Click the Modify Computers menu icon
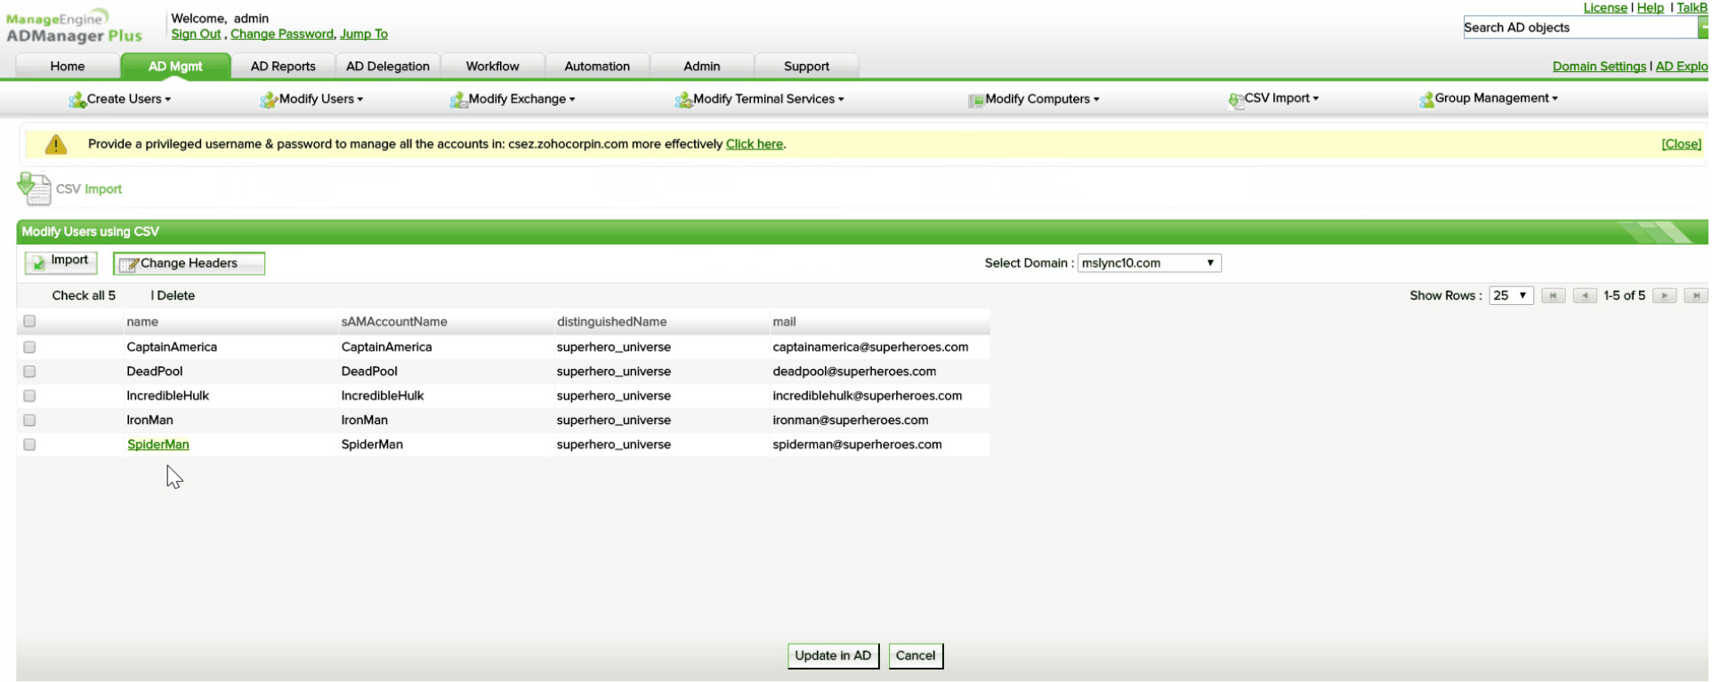1712x682 pixels. point(976,100)
